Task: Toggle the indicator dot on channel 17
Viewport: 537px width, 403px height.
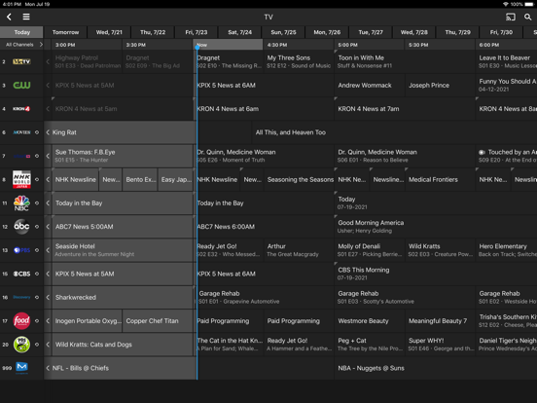Action: (37, 321)
